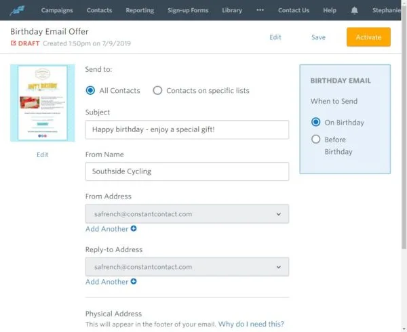Open the Reporting menu item

click(140, 11)
